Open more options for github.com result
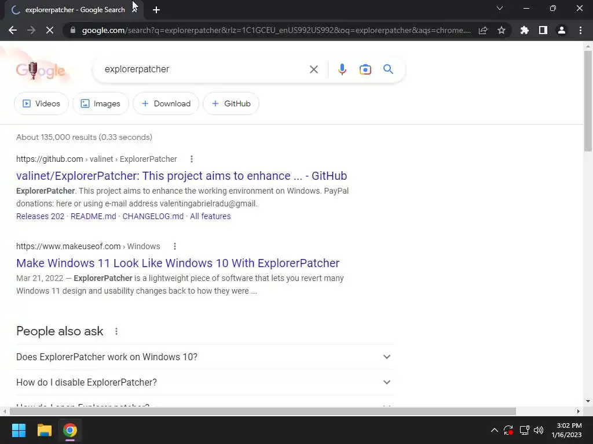593x444 pixels. tap(192, 159)
